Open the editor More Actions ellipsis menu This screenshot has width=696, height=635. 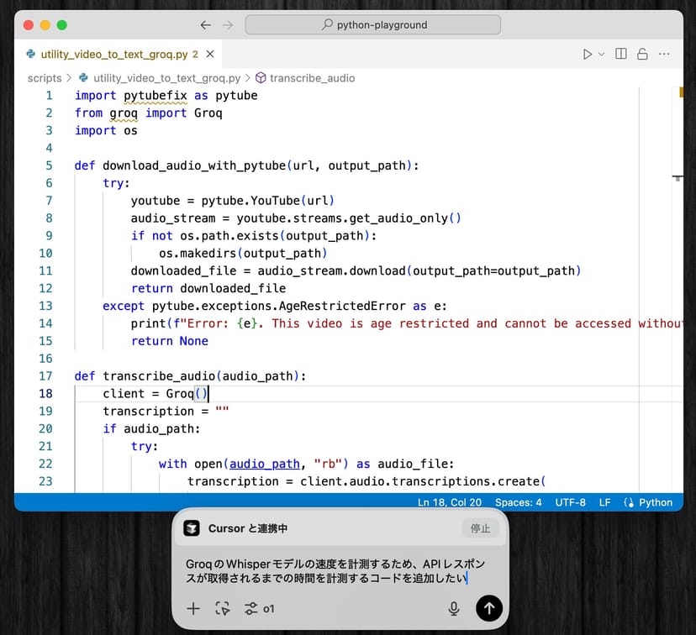point(664,54)
